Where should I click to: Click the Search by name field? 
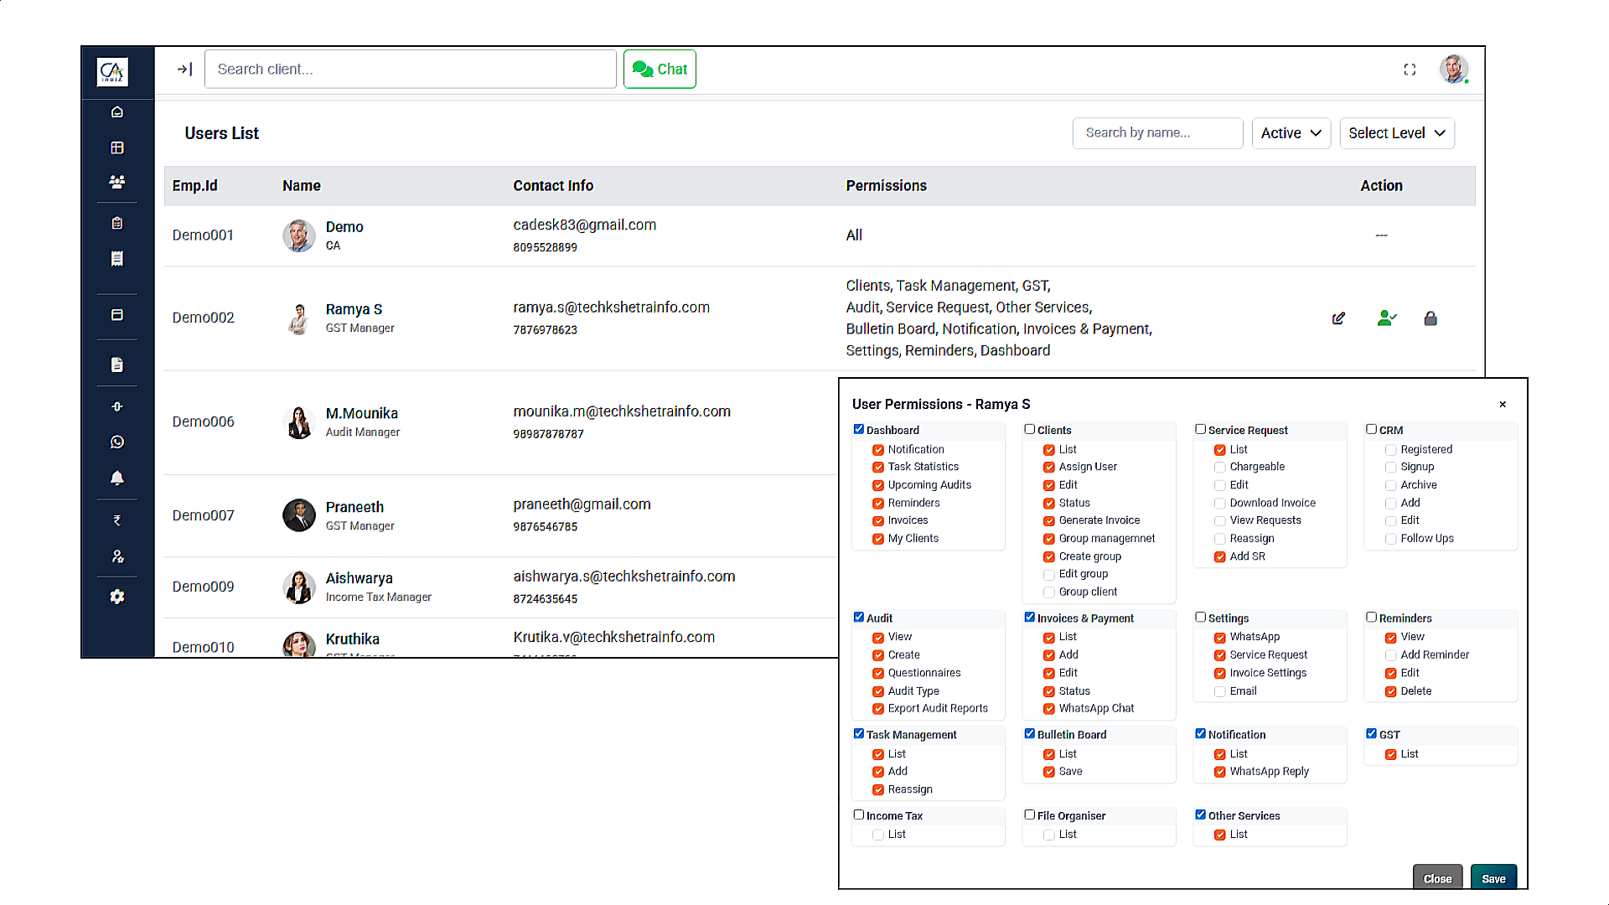[x=1156, y=133]
